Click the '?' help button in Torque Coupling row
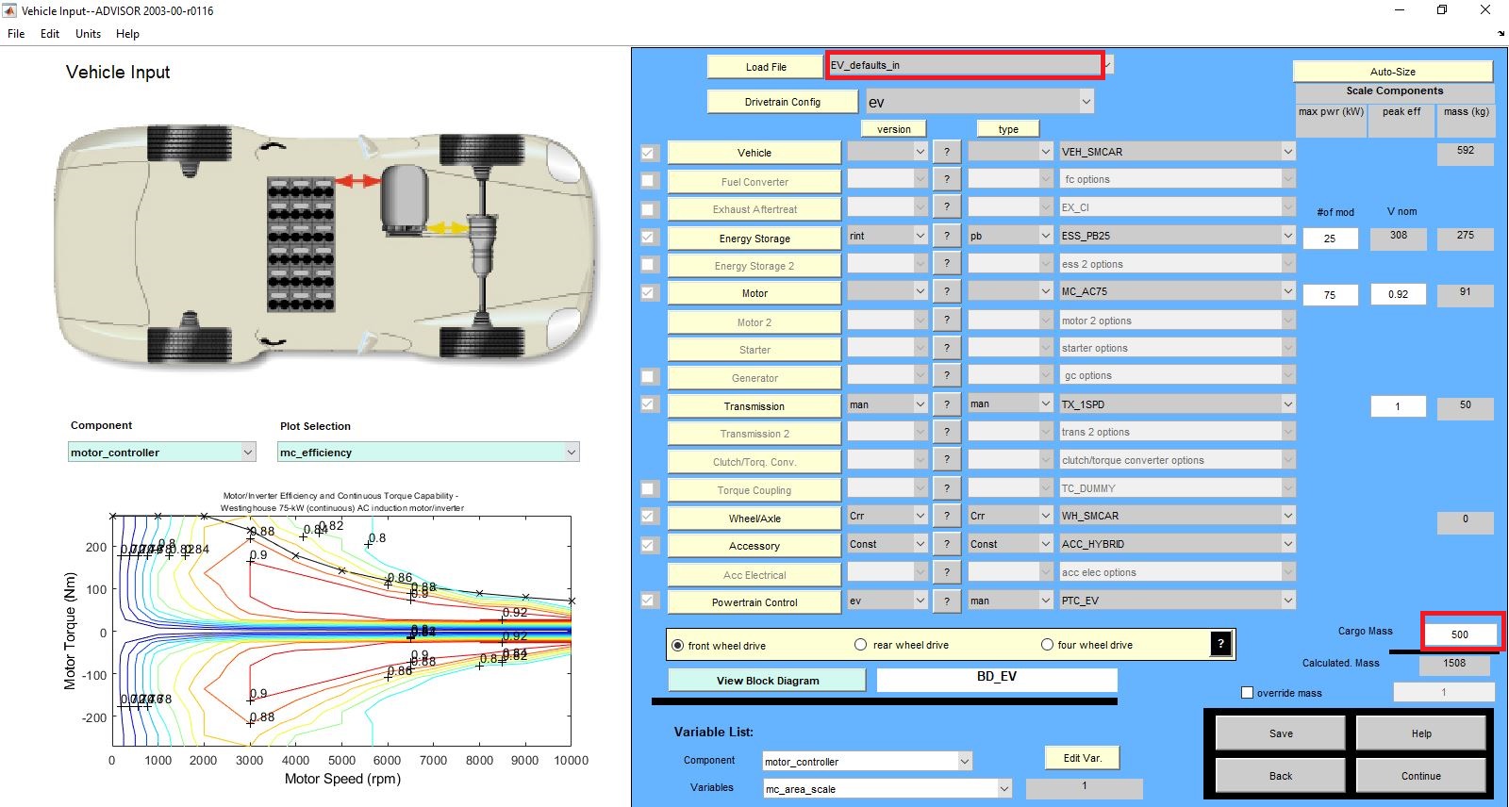 (946, 487)
